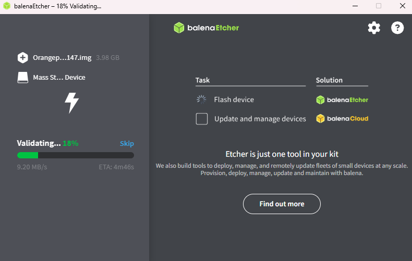Click the image plus hexagon icon

click(x=22, y=58)
